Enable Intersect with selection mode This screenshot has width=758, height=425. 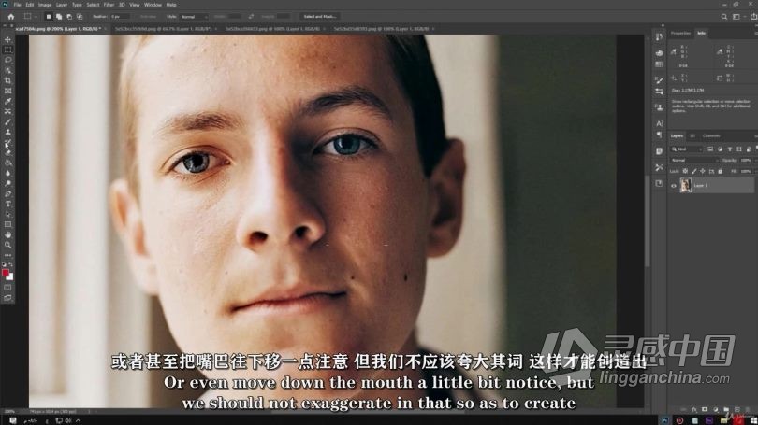point(80,17)
